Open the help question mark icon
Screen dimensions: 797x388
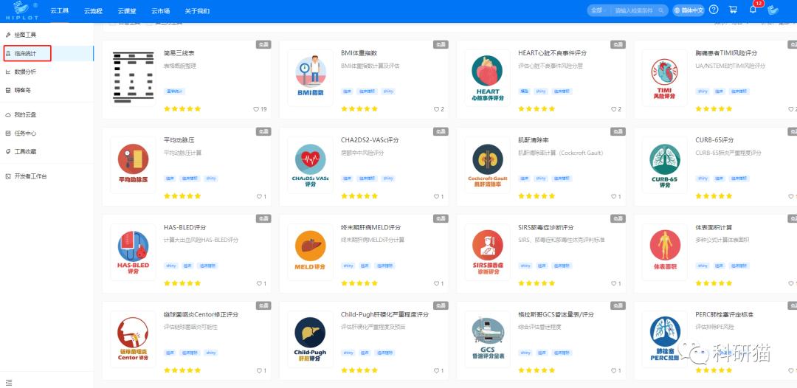[x=714, y=10]
